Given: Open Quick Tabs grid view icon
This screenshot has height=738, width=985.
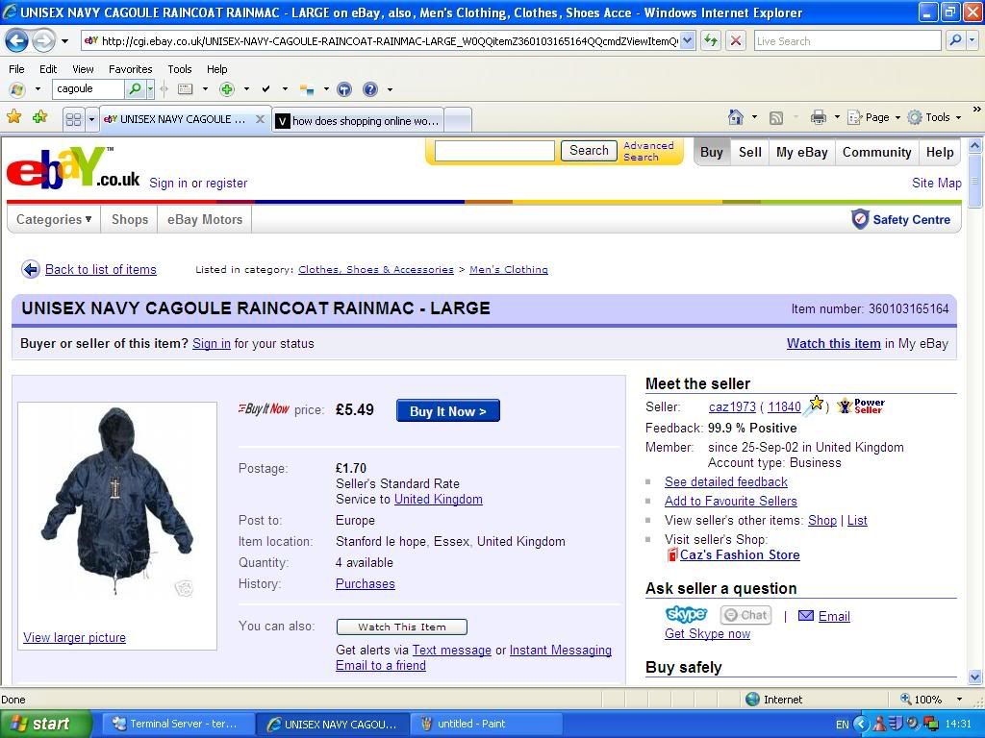Looking at the screenshot, I should pyautogui.click(x=73, y=119).
